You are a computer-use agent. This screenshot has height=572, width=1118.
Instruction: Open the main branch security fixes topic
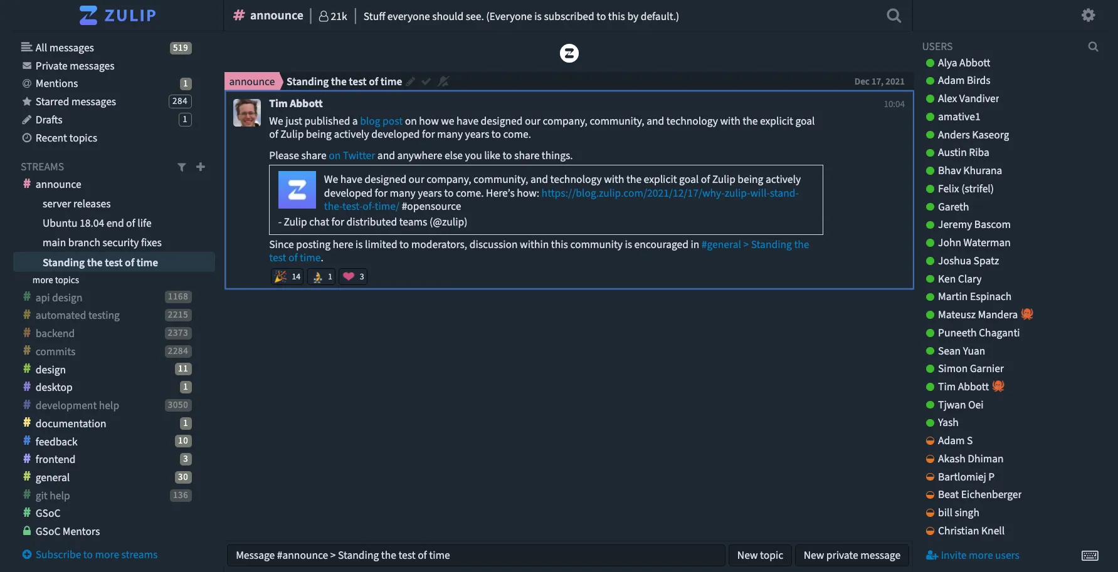tap(102, 242)
